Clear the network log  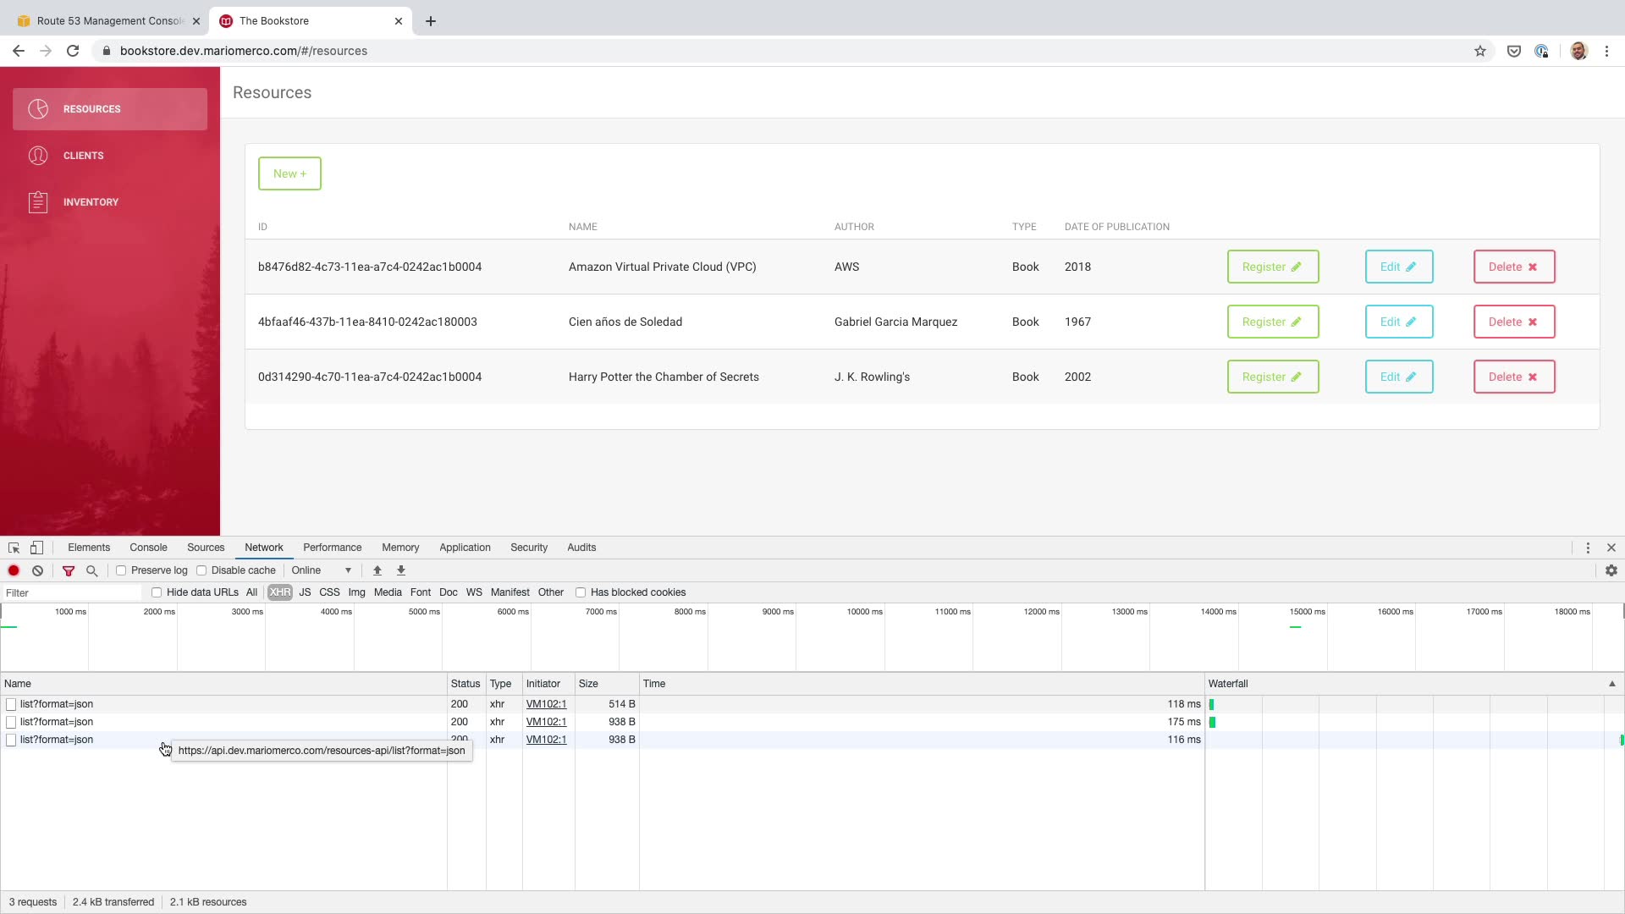37,570
